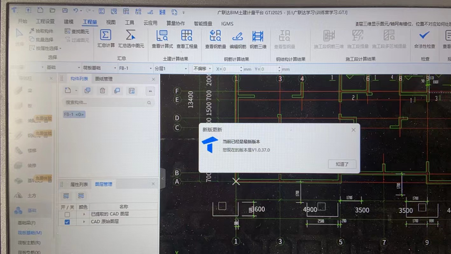Switch to 云应用 ribbon tab
Image resolution: width=451 pixels, height=254 pixels.
pyautogui.click(x=150, y=23)
